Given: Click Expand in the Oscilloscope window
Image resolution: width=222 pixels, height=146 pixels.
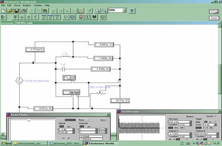Looking at the screenshot, I should click(190, 116).
